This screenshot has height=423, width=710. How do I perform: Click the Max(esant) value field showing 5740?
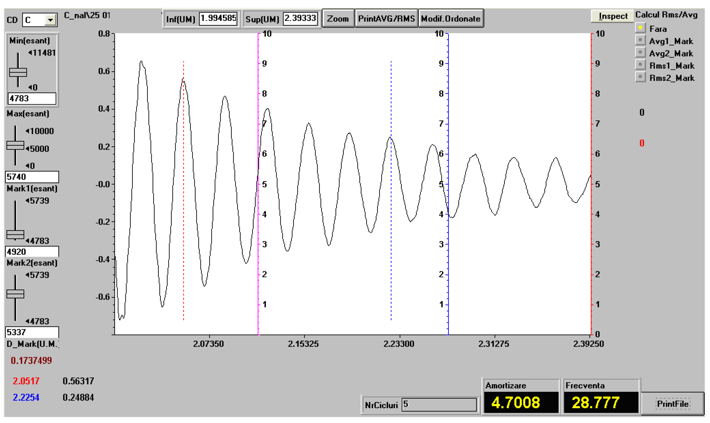(32, 177)
